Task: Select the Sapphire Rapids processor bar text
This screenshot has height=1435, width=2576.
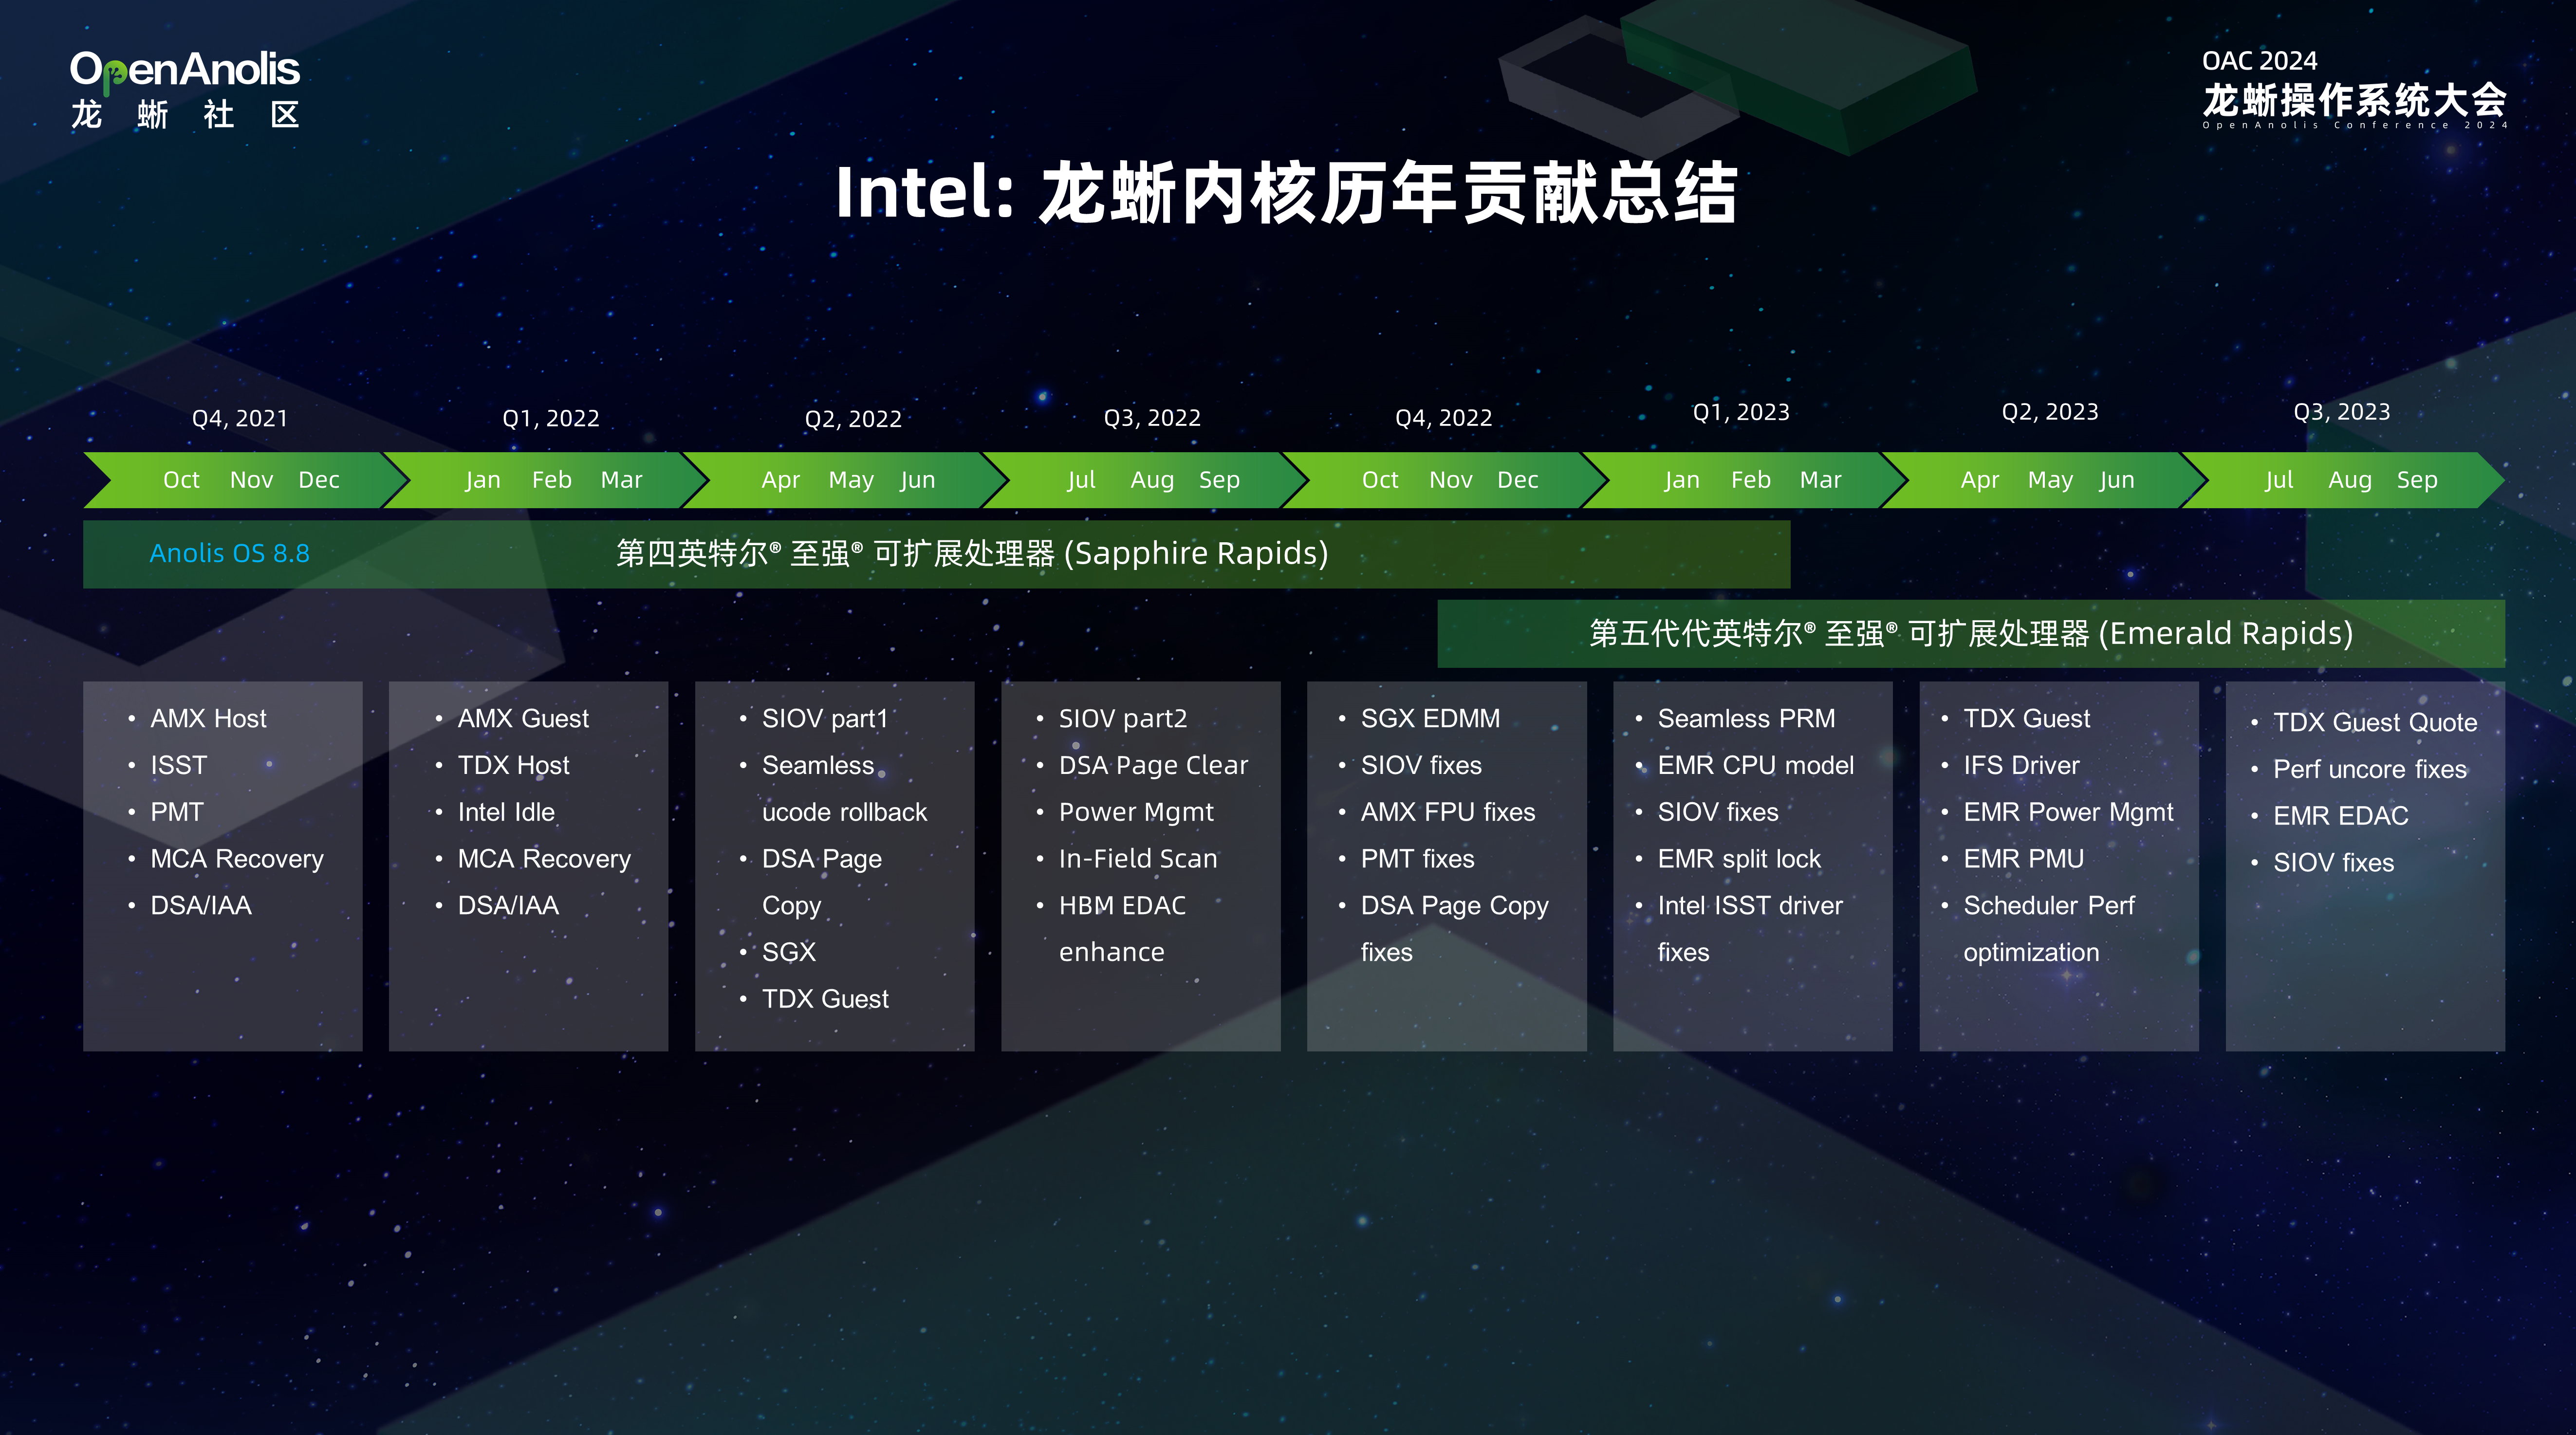Action: point(972,553)
